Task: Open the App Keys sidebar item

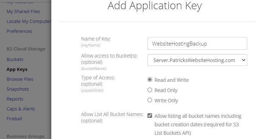Action: [17, 69]
